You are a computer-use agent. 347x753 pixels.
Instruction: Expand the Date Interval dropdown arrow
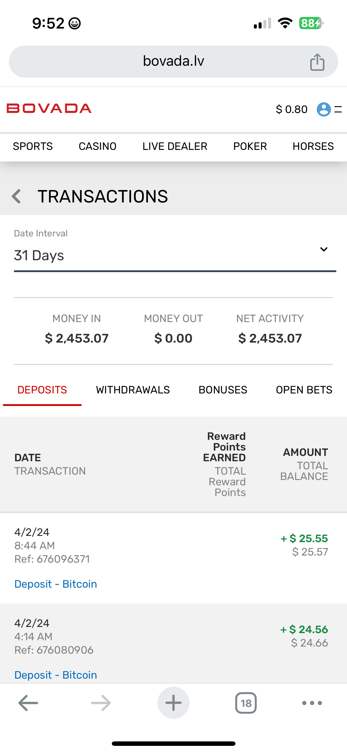click(x=324, y=249)
